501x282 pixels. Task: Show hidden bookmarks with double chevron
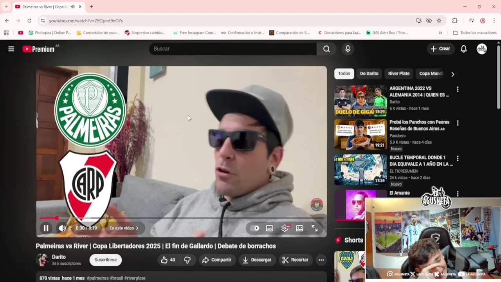tap(440, 33)
